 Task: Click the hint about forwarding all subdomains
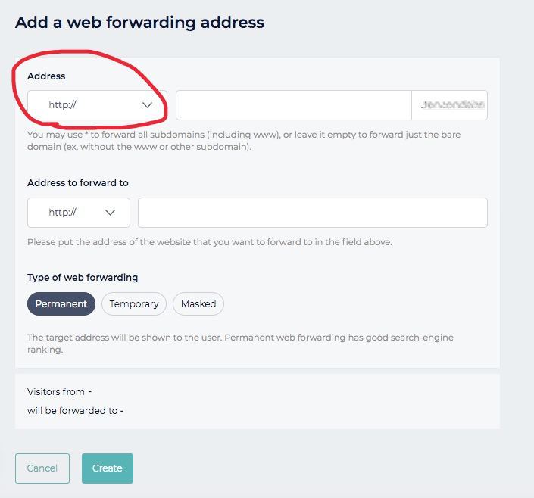(x=244, y=141)
